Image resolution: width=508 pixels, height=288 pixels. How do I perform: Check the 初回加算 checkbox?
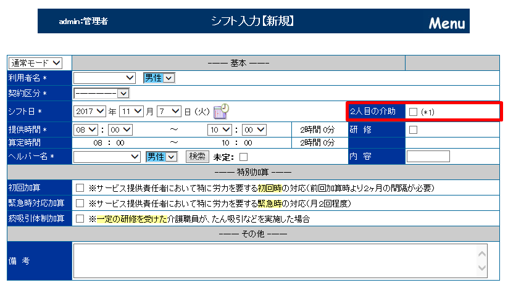(80, 187)
